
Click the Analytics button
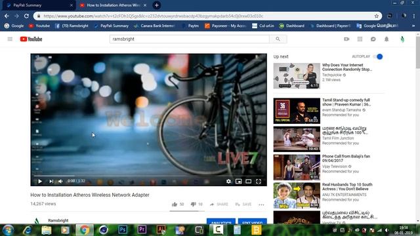point(221,222)
